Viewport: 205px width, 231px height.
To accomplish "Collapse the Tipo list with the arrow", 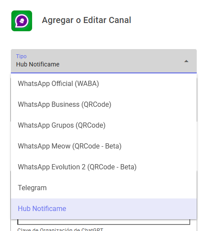I will point(186,61).
